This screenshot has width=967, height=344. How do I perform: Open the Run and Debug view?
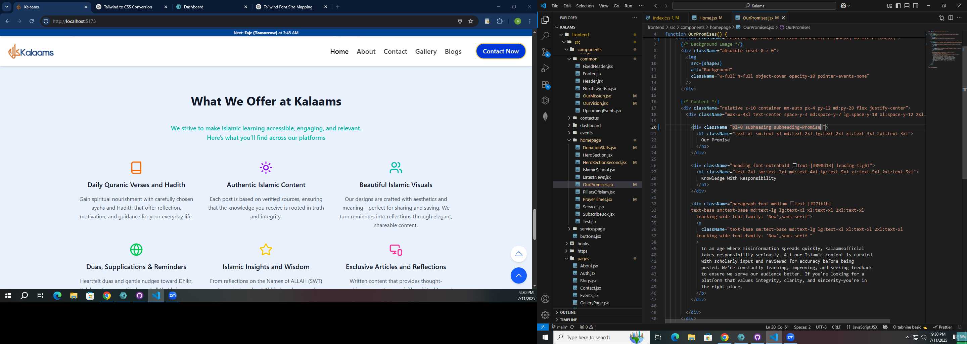coord(545,68)
